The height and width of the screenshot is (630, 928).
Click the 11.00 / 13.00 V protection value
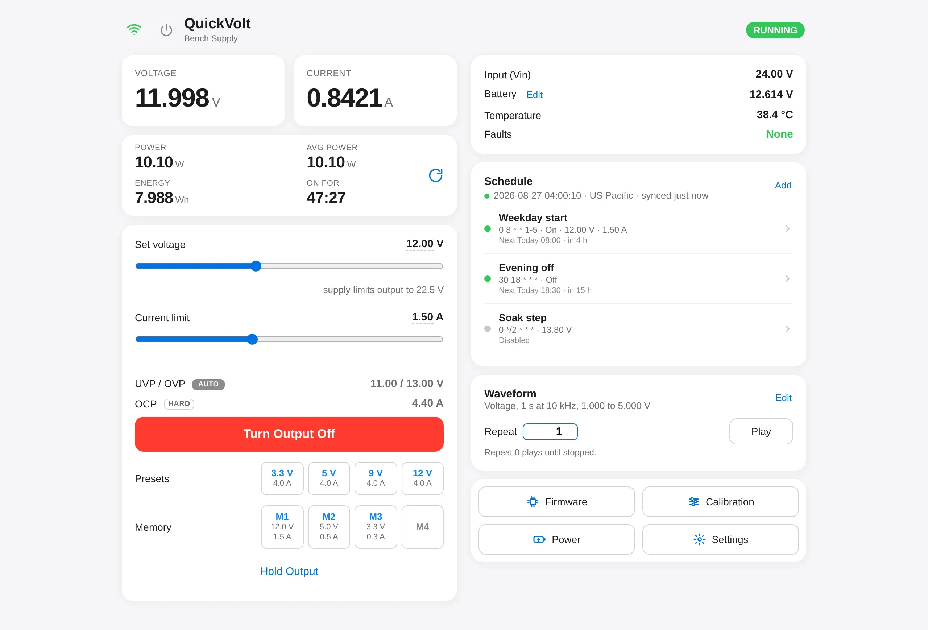point(406,384)
